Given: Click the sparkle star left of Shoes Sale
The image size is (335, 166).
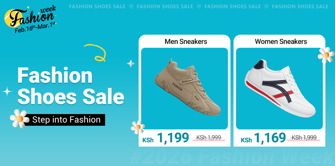Looking at the screenshot, I should point(7,92).
